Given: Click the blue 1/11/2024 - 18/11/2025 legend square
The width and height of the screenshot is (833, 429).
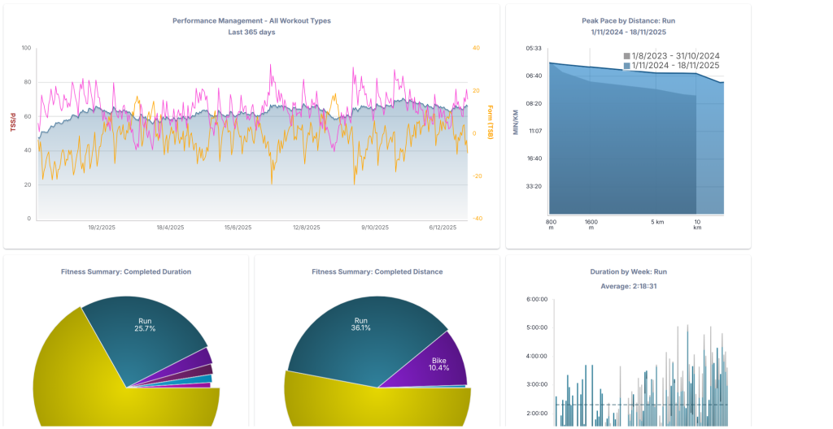Looking at the screenshot, I should coord(627,65).
